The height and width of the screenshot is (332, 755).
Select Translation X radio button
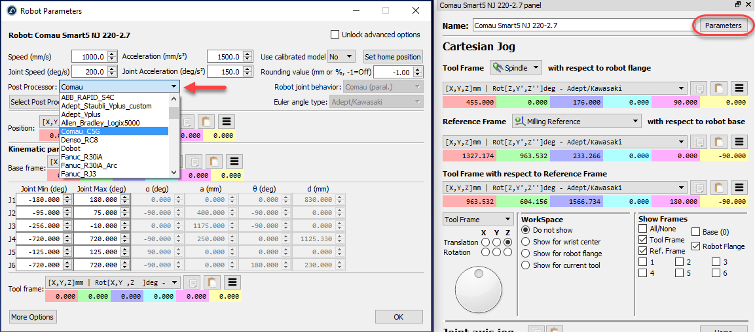click(x=487, y=242)
